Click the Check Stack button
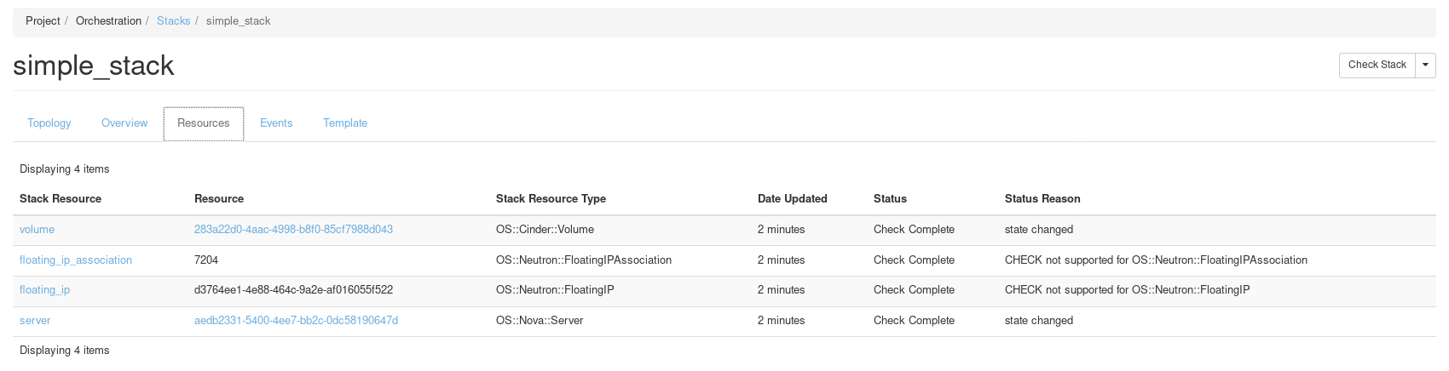Viewport: 1449px width, 371px height. pyautogui.click(x=1377, y=65)
